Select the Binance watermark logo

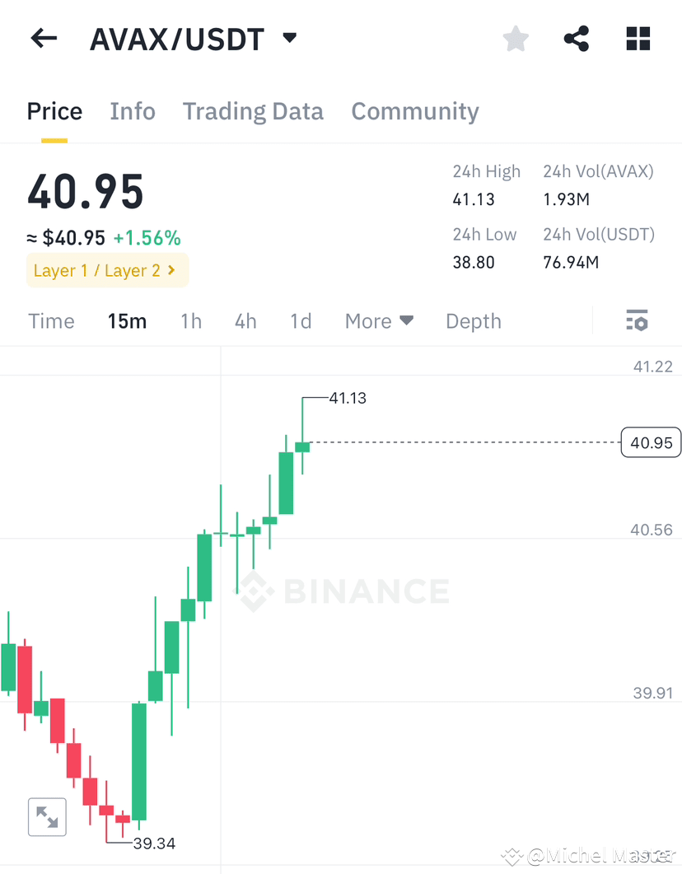click(x=343, y=590)
